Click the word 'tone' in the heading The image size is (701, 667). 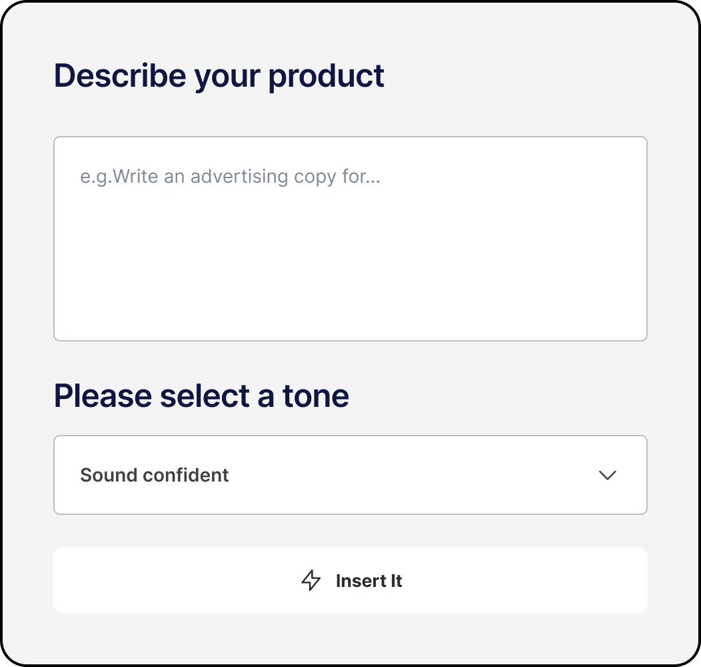(x=315, y=396)
